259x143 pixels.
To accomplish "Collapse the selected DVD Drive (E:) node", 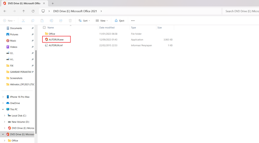I will [3, 134].
